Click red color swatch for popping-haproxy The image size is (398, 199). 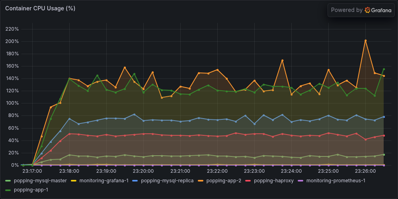click(248, 181)
